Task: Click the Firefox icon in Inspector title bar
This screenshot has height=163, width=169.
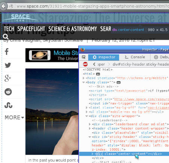Action: pyautogui.click(x=83, y=50)
